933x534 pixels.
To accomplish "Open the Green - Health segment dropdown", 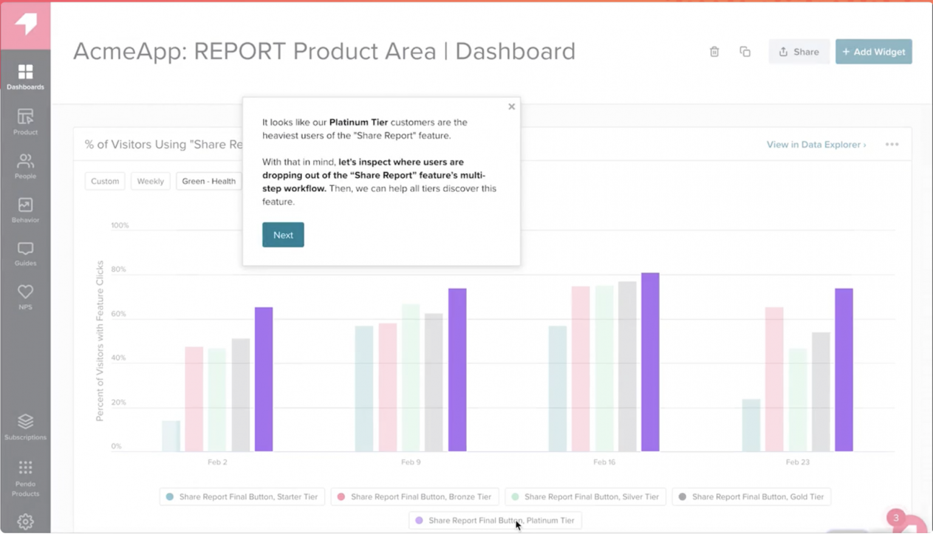I will click(208, 180).
